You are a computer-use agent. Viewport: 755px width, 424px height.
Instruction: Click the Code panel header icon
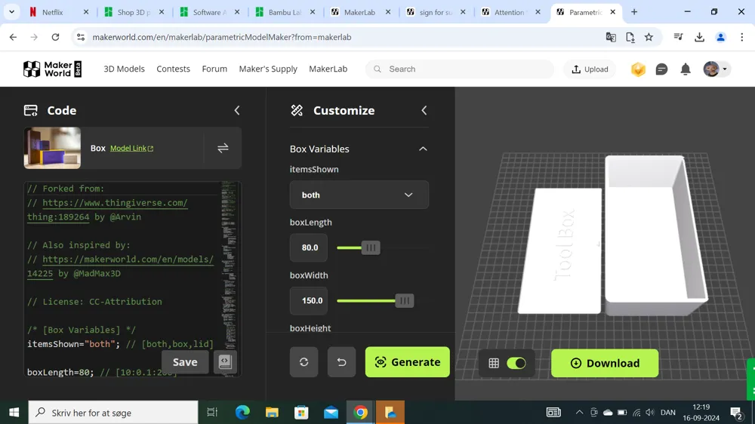coord(31,110)
